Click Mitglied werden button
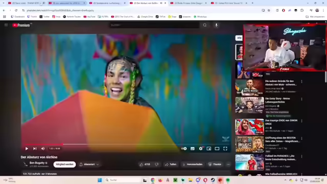 point(64,165)
